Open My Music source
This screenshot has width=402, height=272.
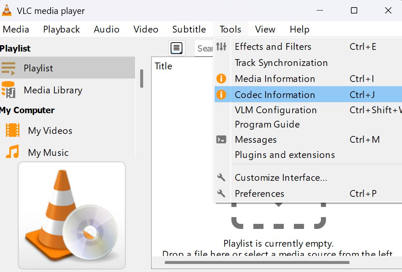[x=68, y=152]
